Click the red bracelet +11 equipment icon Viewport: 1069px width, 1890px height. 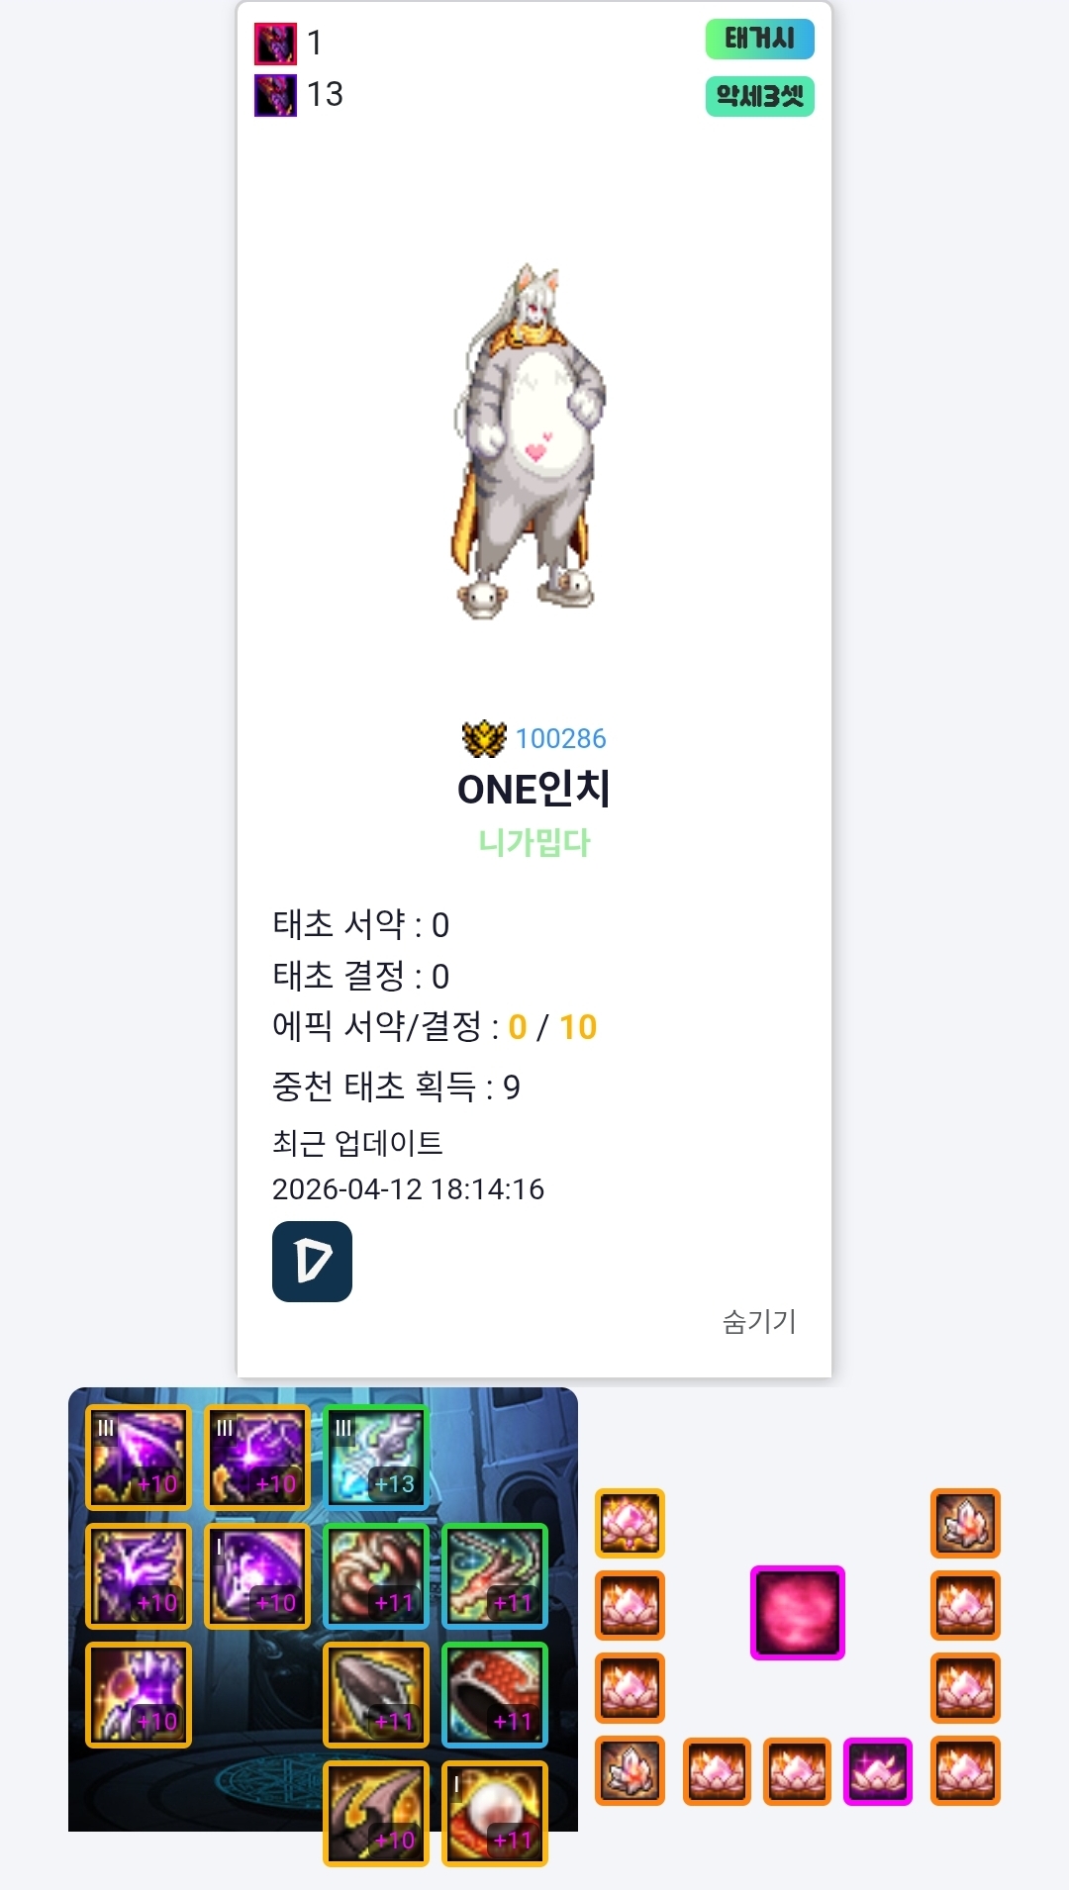pyautogui.click(x=495, y=1695)
